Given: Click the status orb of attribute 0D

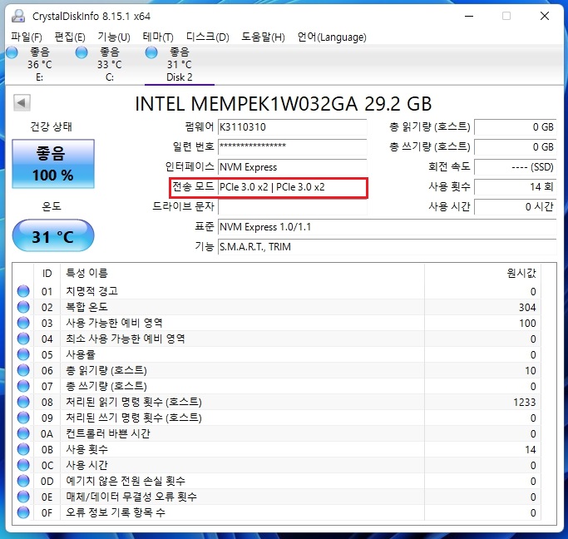Looking at the screenshot, I should click(23, 481).
